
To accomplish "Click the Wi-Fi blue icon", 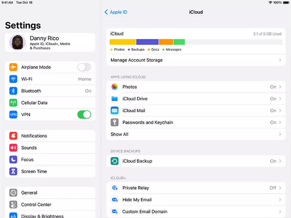I will point(13,79).
